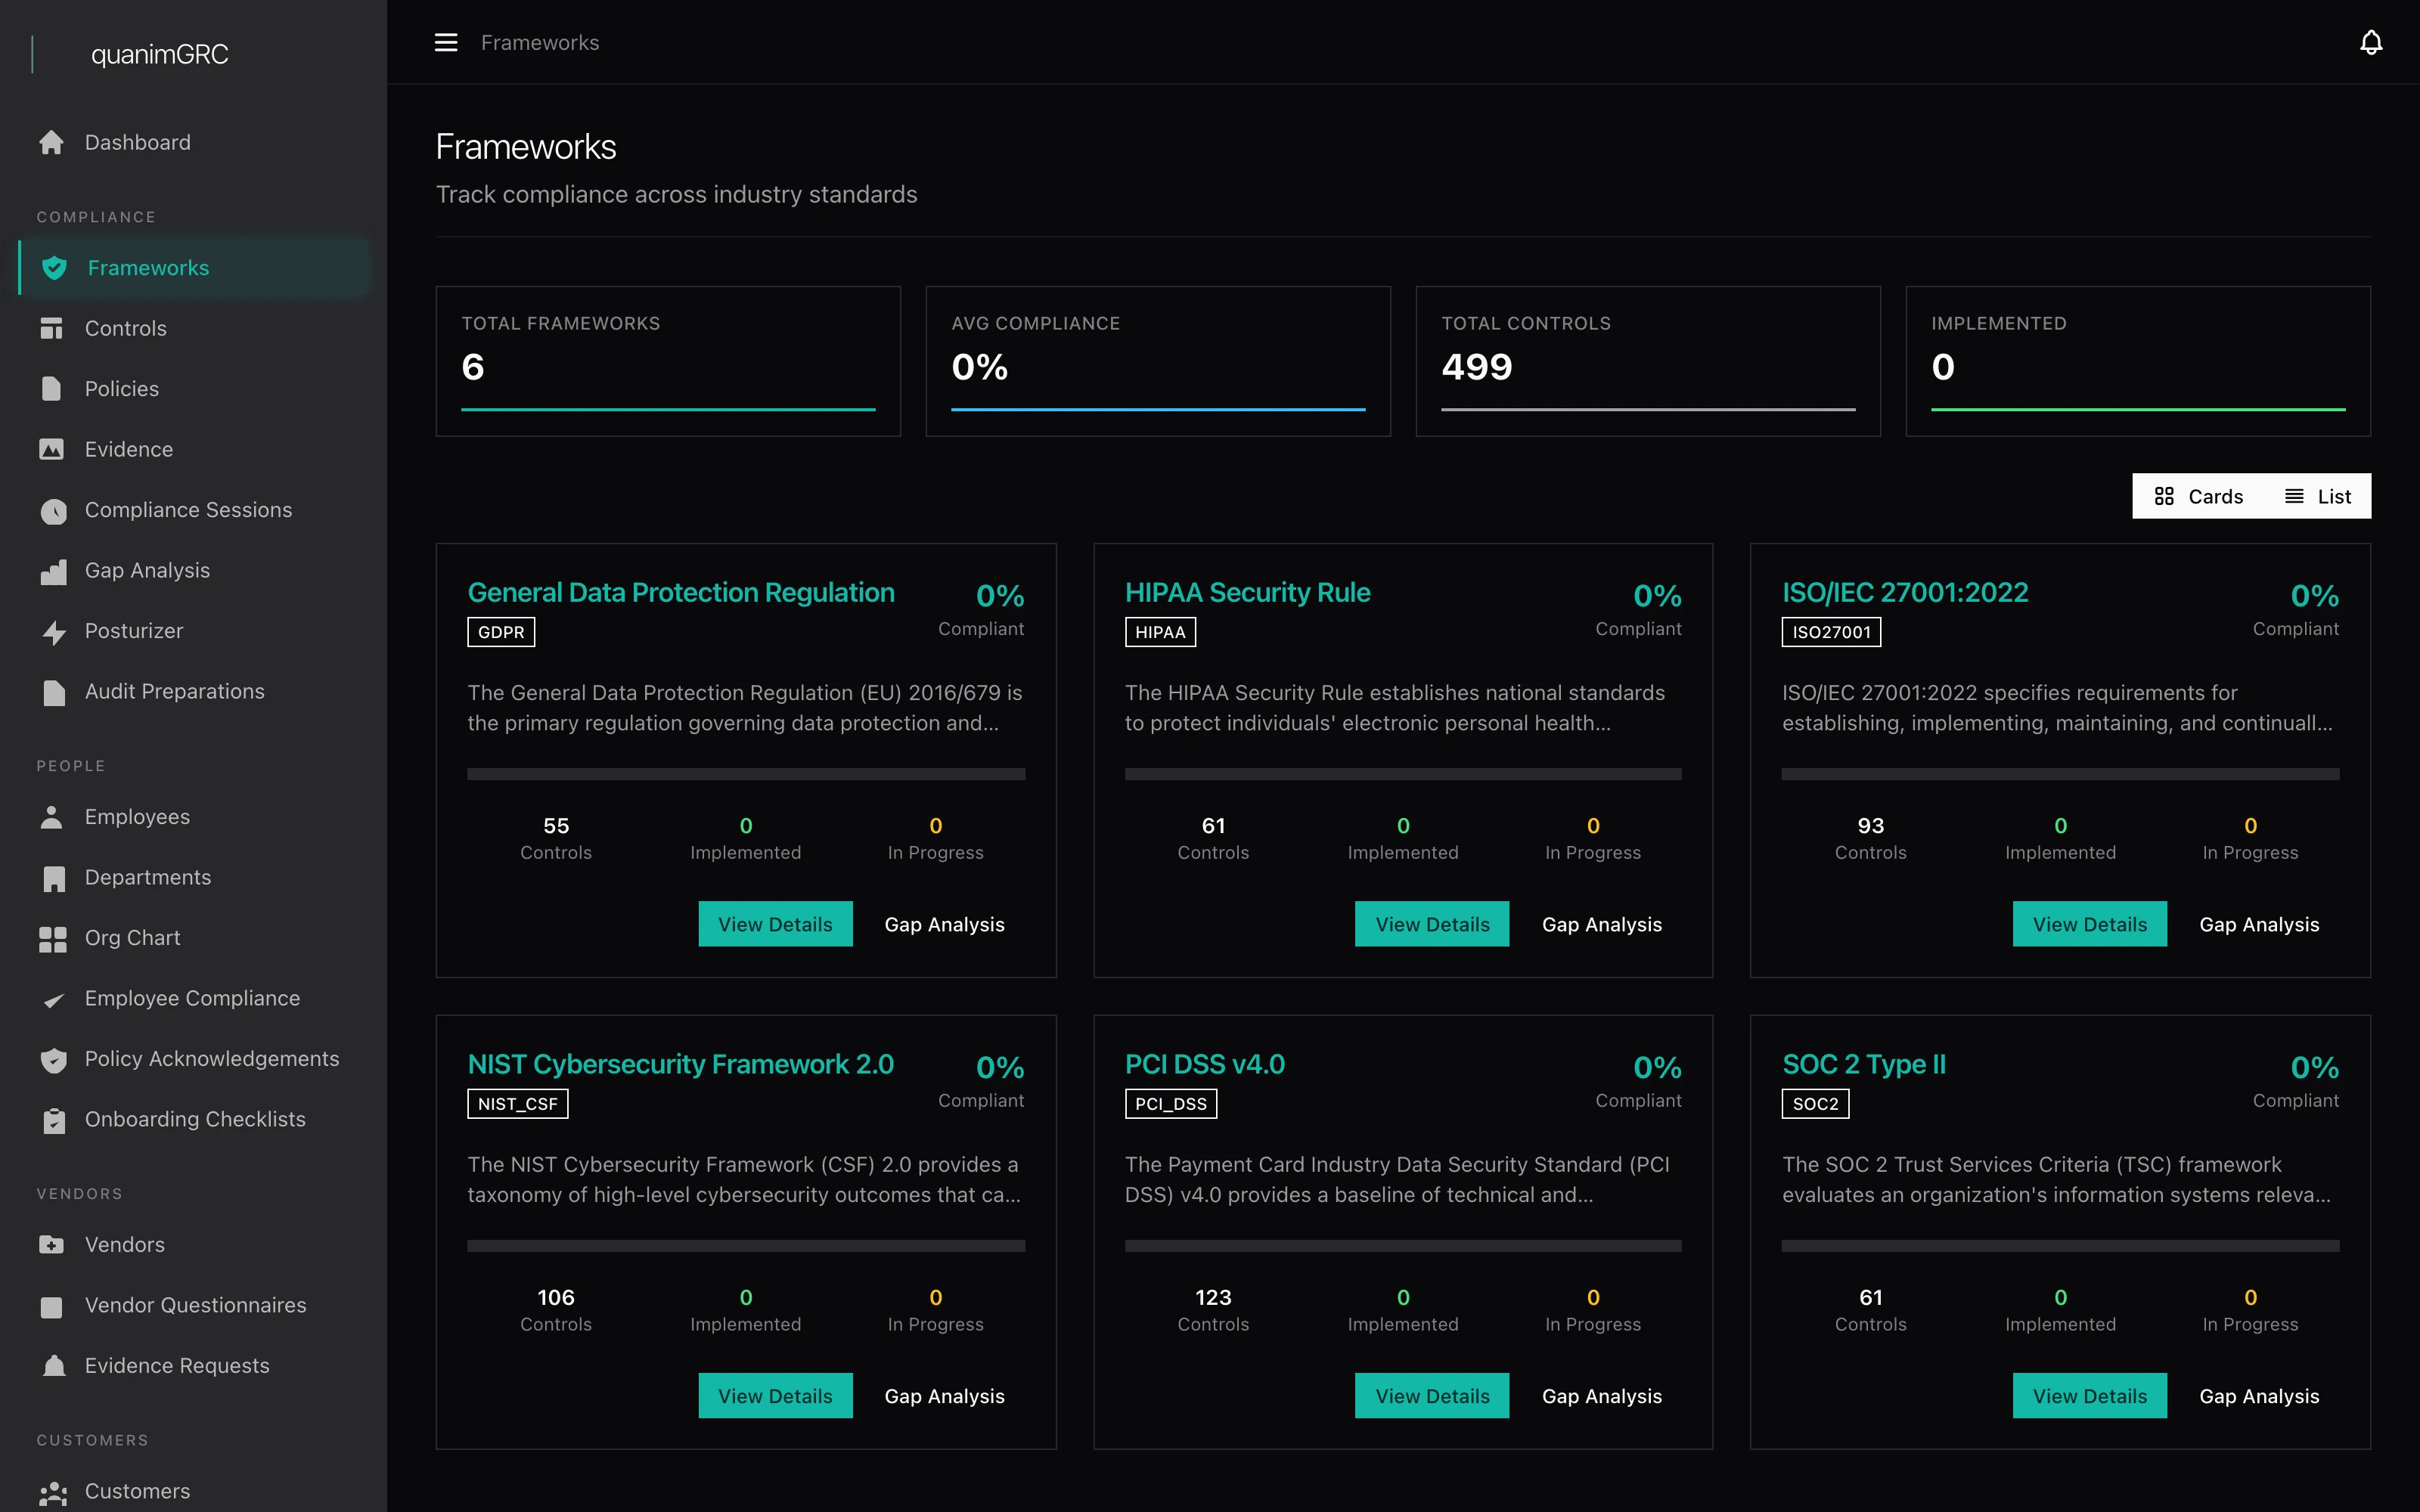Viewport: 2420px width, 1512px height.
Task: Click the Policies document icon
Action: [52, 389]
